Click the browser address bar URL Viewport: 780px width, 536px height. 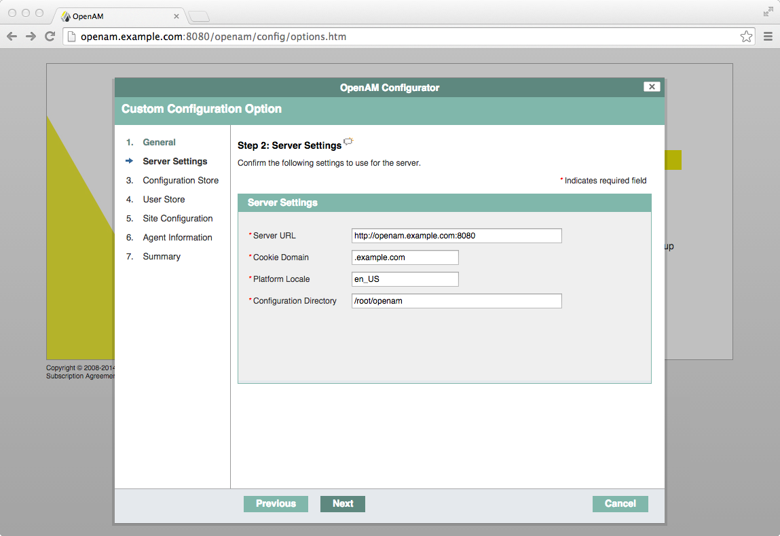(x=213, y=36)
